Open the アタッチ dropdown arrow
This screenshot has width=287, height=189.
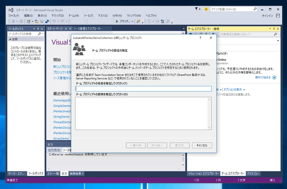click(x=132, y=22)
